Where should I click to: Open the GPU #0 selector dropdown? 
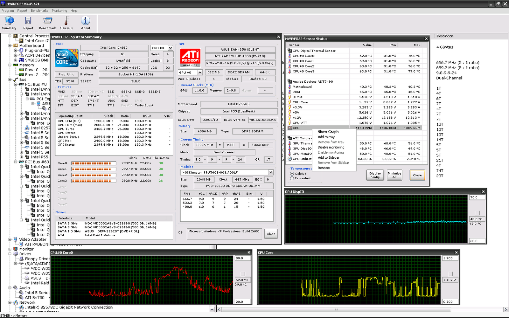200,73
